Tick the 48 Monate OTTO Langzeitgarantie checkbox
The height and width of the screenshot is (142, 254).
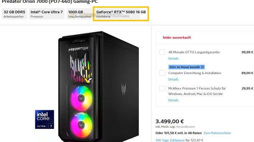coord(162,52)
